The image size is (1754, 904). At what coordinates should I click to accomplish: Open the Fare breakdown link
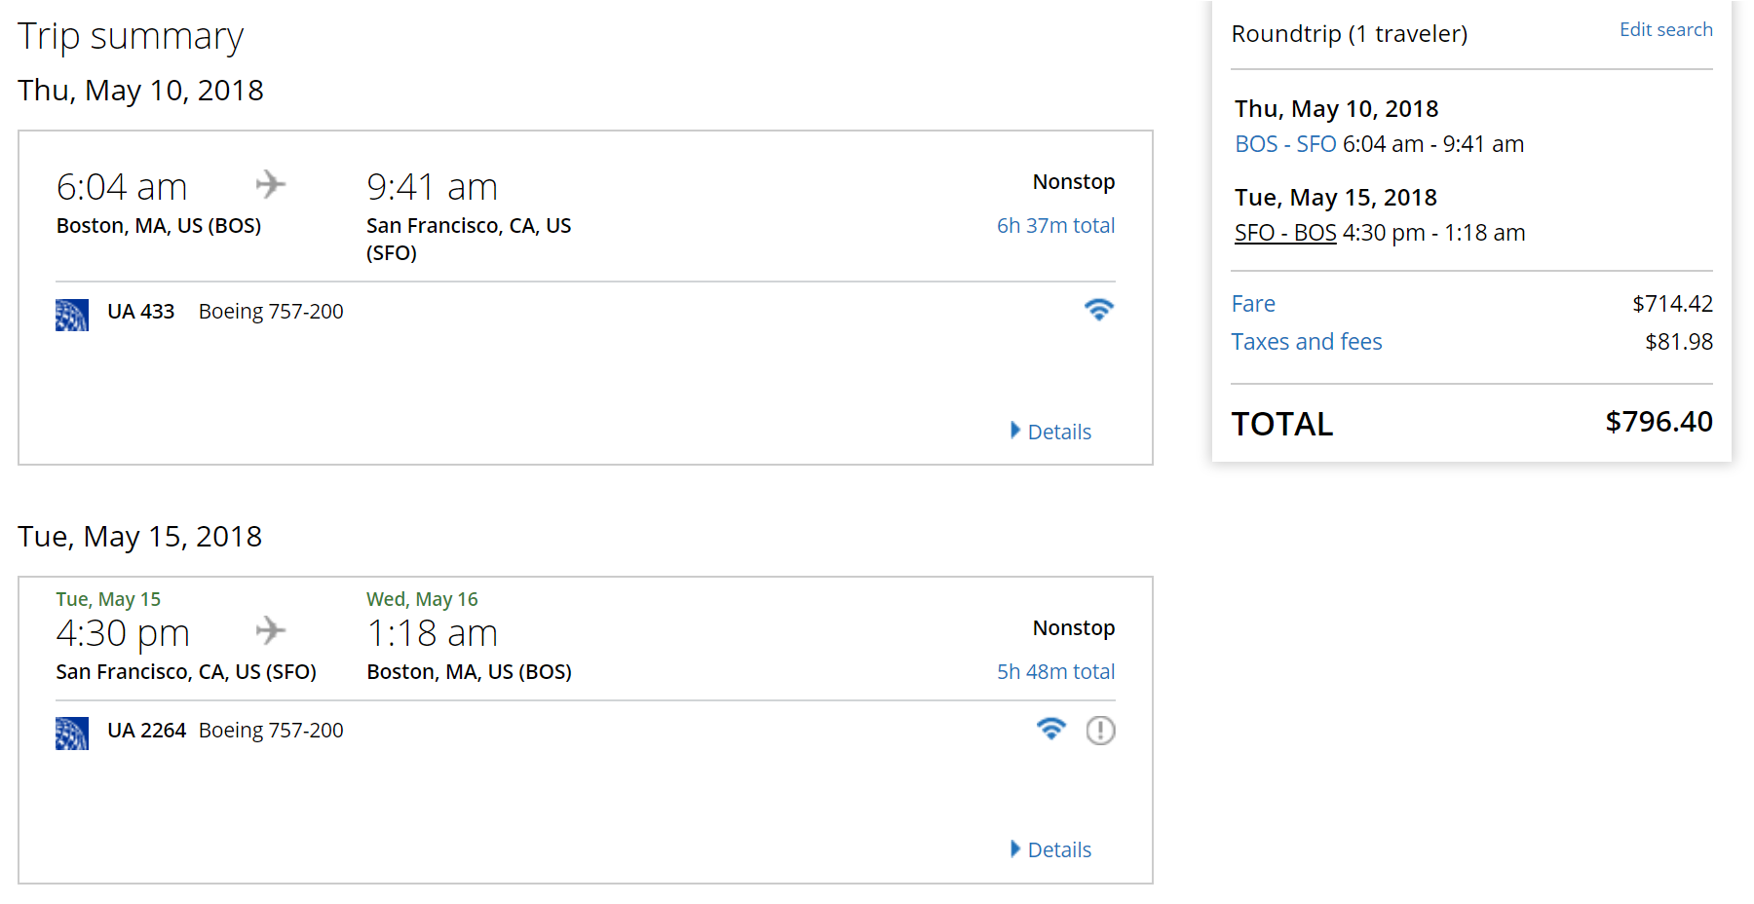(1253, 304)
